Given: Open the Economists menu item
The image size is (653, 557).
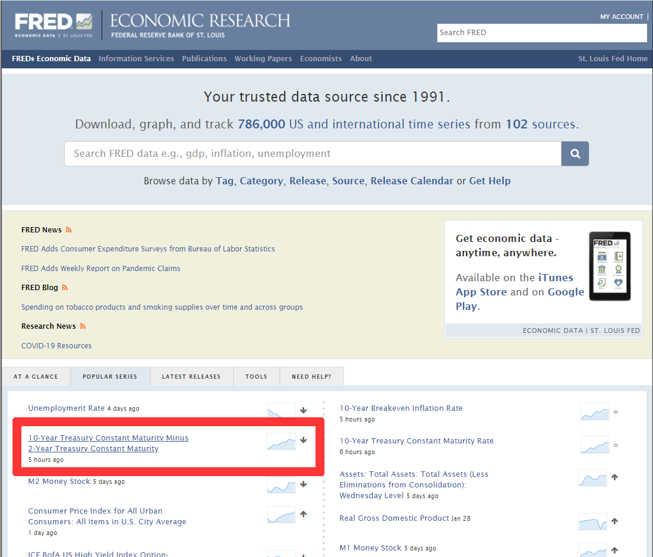Looking at the screenshot, I should click(x=321, y=59).
